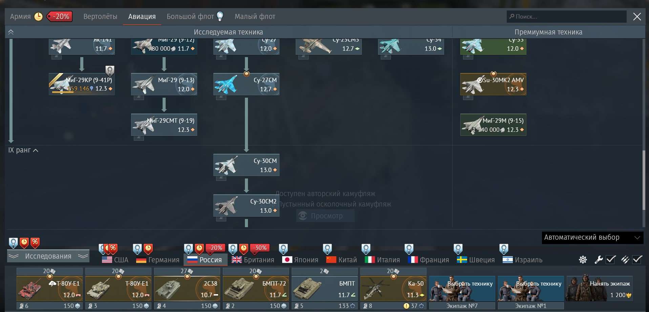The width and height of the screenshot is (649, 312).
Task: Click the lightbulb badge on МиГ-29КР card
Action: click(110, 71)
